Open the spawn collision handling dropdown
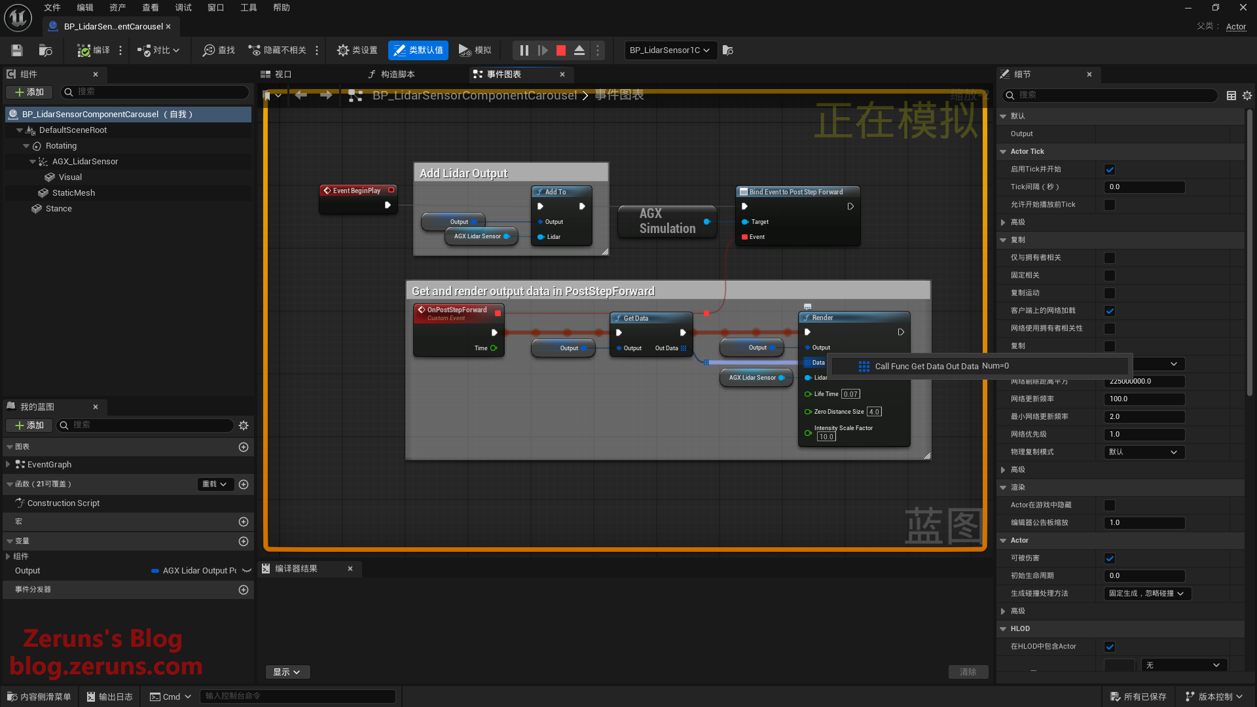This screenshot has width=1257, height=707. 1146,594
